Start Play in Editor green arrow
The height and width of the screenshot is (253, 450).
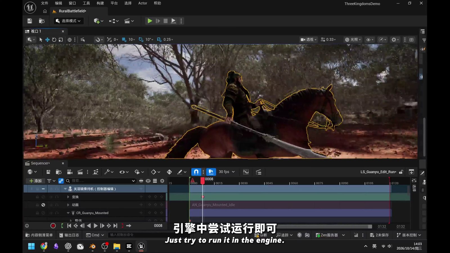[x=150, y=21]
